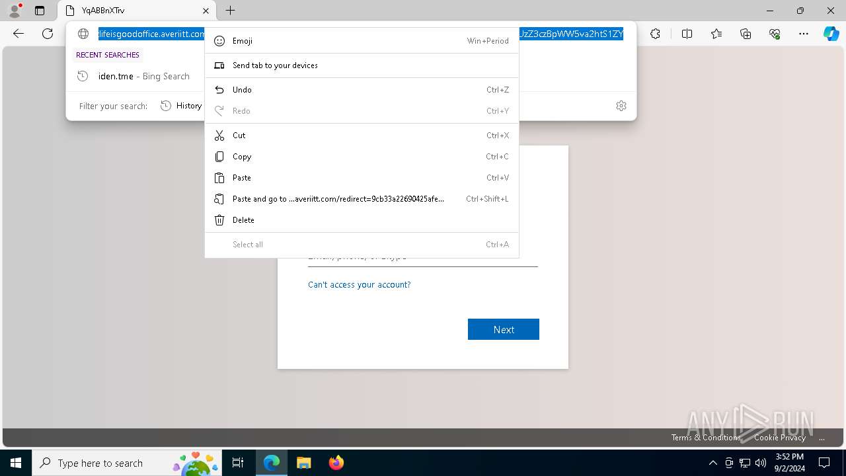The height and width of the screenshot is (476, 846).
Task: Open the Extensions puzzle icon
Action: point(655,34)
